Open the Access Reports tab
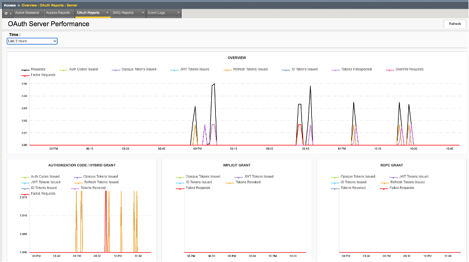This screenshot has width=469, height=262. tap(58, 13)
